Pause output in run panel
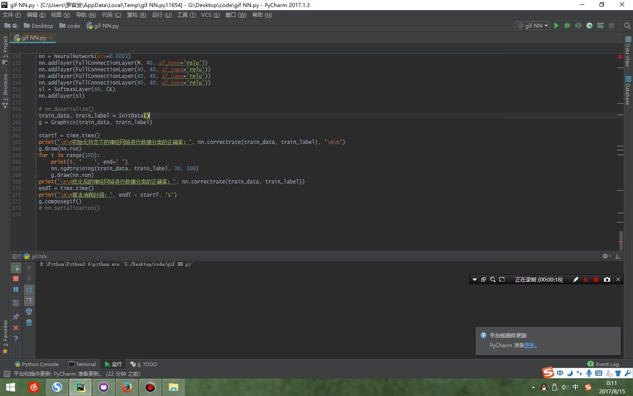 click(x=16, y=290)
